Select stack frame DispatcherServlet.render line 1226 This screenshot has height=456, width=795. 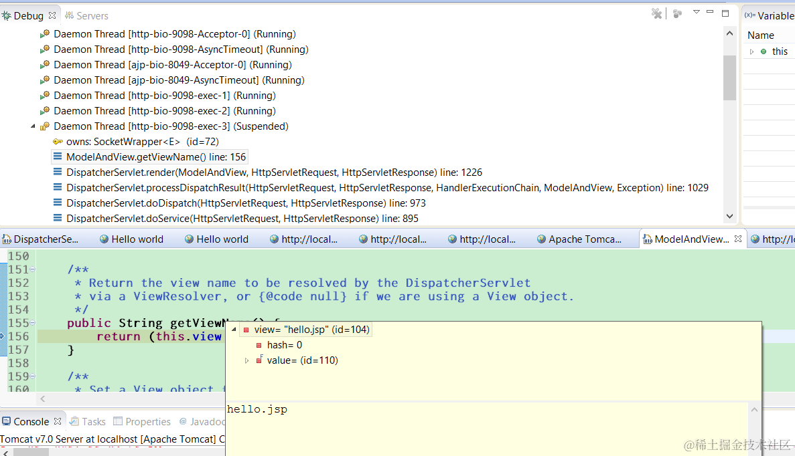[274, 173]
